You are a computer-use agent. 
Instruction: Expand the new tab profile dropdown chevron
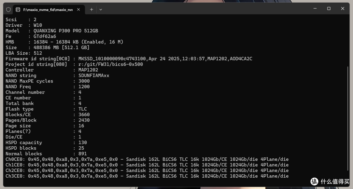[101, 10]
